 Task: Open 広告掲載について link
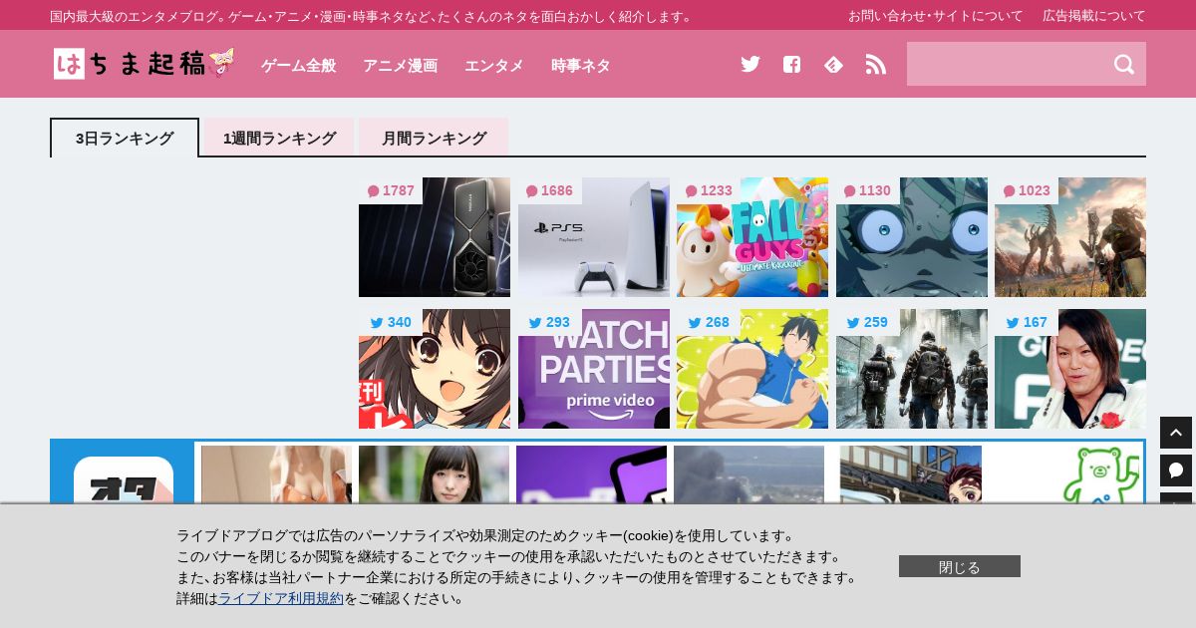(1094, 16)
